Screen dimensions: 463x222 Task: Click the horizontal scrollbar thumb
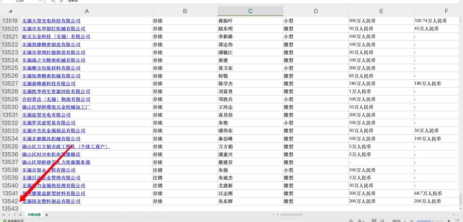pyautogui.click(x=291, y=215)
